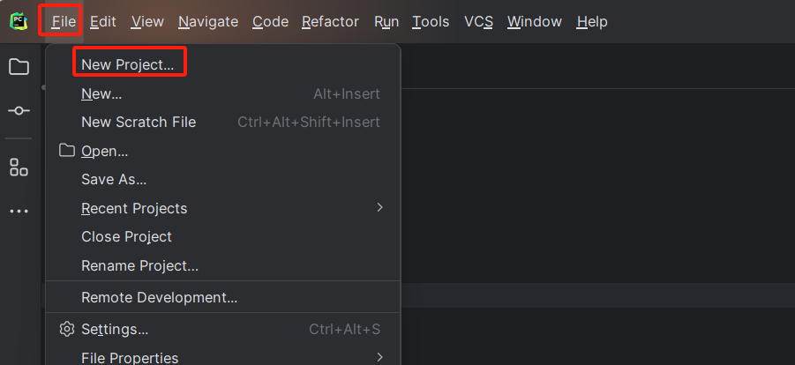Select Close Project menu item
This screenshot has height=365, width=795.
click(126, 236)
